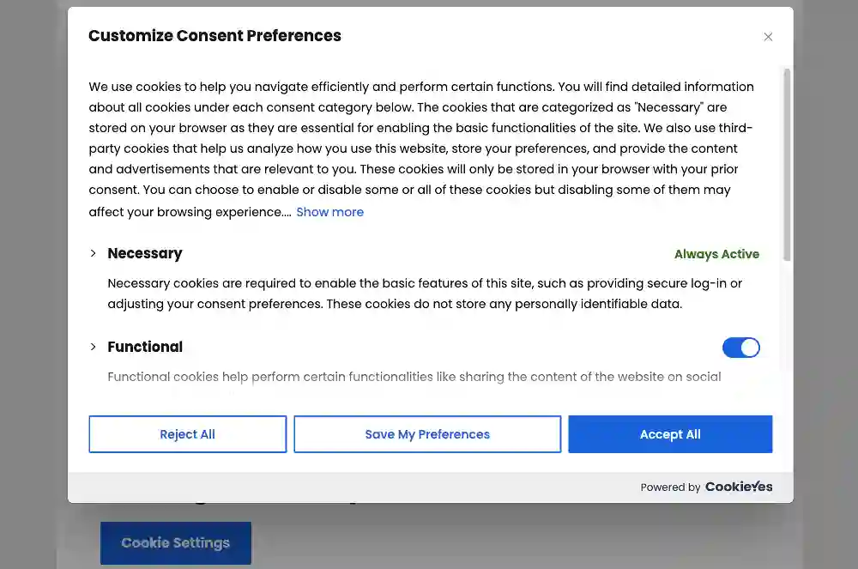Select the Functional category heading
858x569 pixels.
145,347
